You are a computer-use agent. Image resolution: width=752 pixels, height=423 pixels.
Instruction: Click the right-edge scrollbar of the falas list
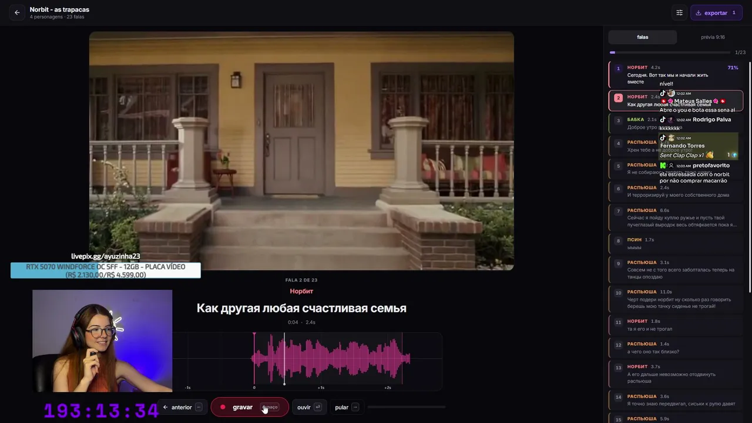click(x=750, y=176)
